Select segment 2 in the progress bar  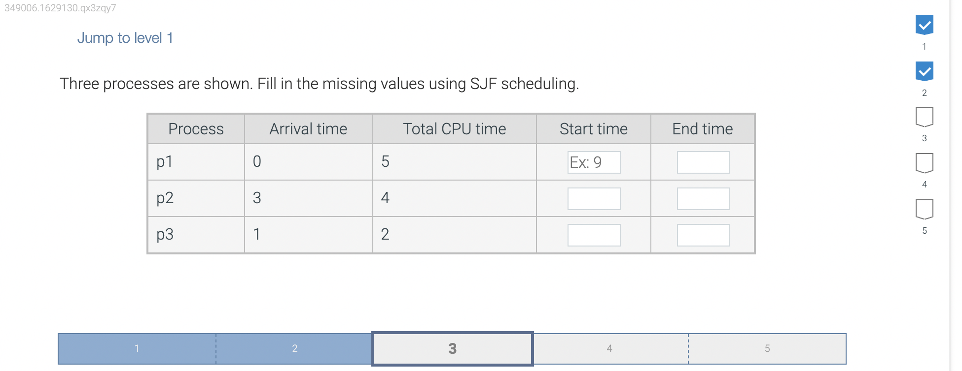pos(294,348)
